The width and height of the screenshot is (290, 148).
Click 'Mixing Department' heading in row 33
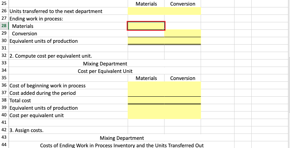coord(105,64)
